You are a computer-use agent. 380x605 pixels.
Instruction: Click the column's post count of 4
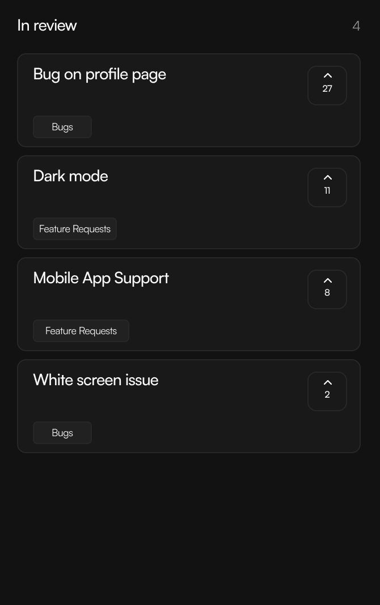coord(356,26)
